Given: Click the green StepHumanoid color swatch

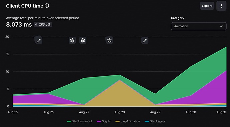Looking at the screenshot, I should pyautogui.click(x=69, y=121).
